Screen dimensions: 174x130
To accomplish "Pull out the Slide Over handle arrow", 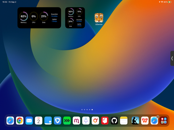I will click(172, 58).
